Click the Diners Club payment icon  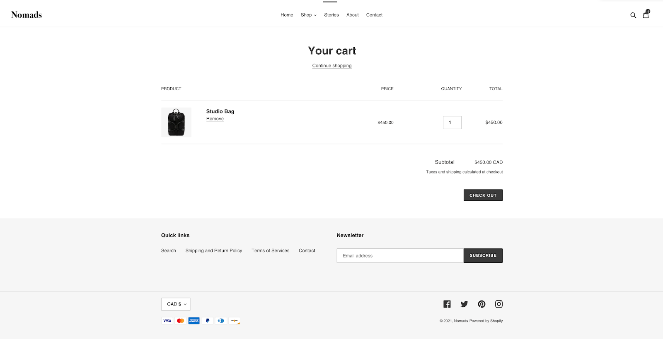(221, 321)
